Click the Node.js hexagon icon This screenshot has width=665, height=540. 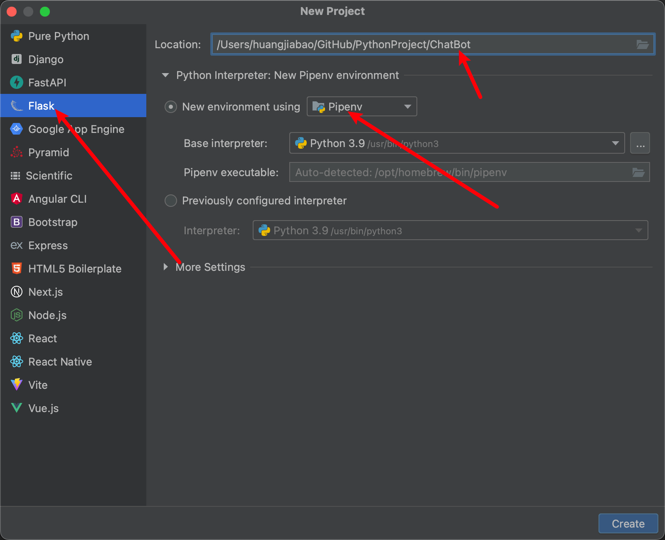17,315
